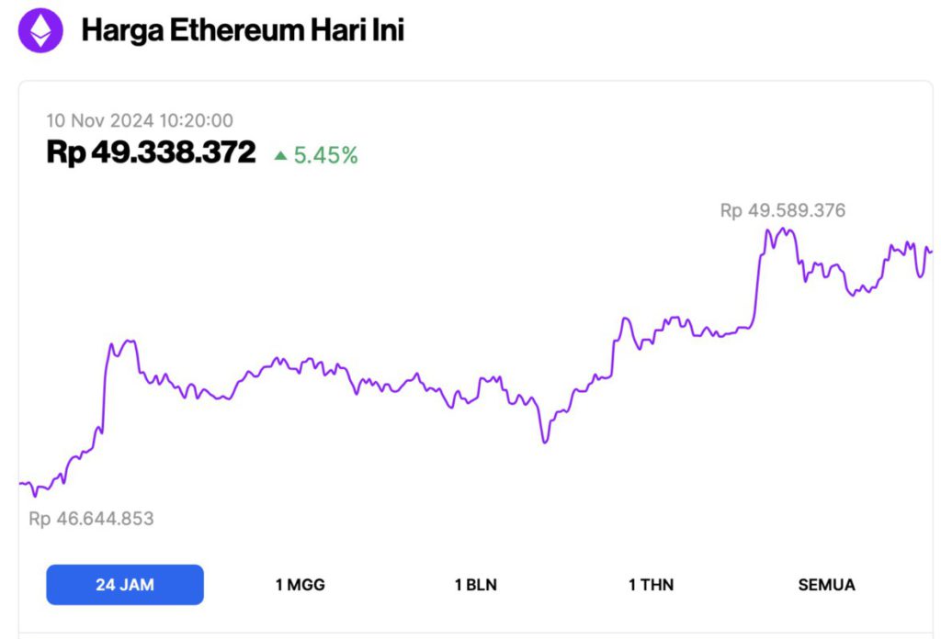This screenshot has width=941, height=639.
Task: Click the green upward triangle indicator
Action: point(280,156)
